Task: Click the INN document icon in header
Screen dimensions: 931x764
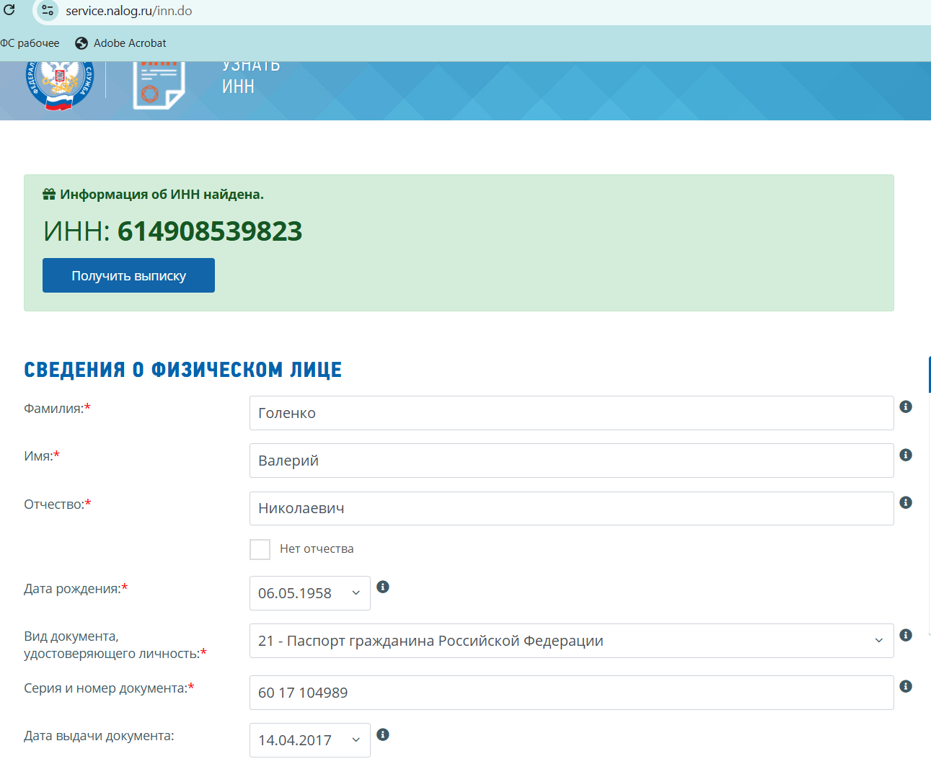Action: pos(159,85)
